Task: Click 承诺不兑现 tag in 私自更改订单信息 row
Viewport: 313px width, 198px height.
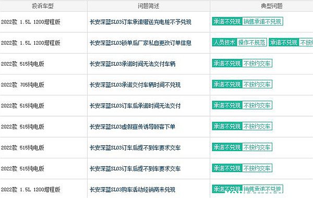Action: 284,42
